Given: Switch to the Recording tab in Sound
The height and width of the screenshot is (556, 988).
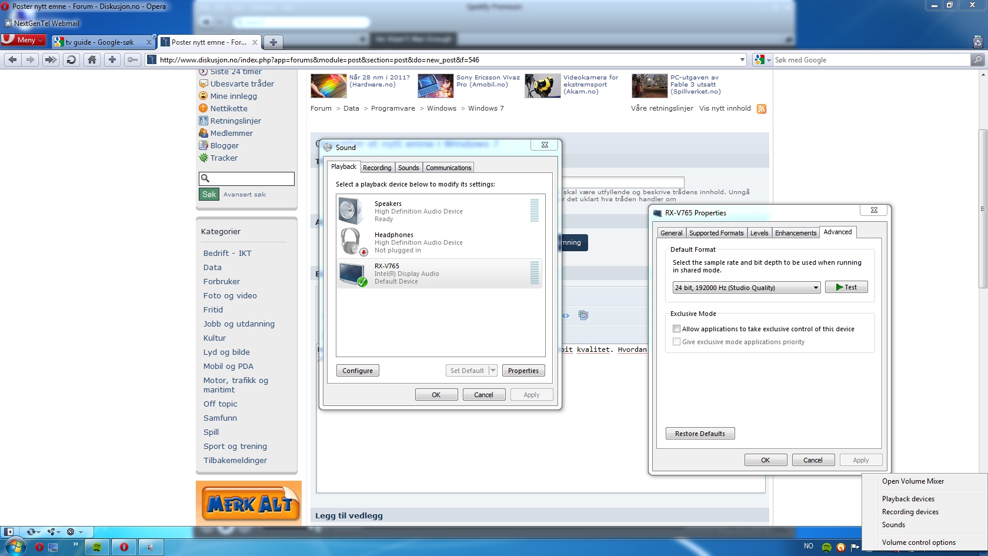Looking at the screenshot, I should click(x=377, y=168).
